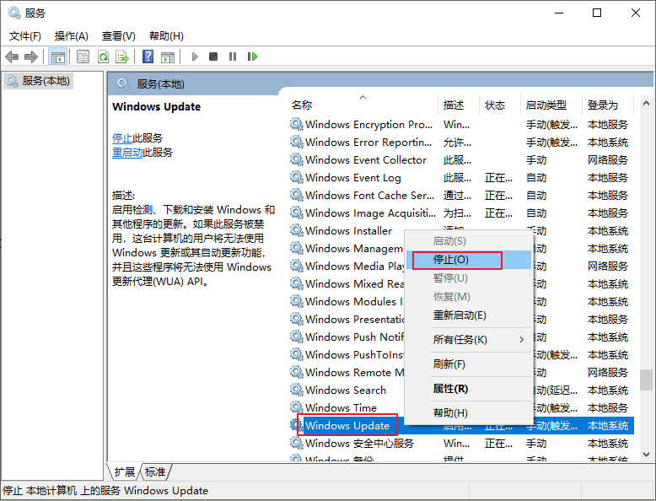Click the Export List toolbar icon
This screenshot has width=656, height=501.
(x=122, y=57)
